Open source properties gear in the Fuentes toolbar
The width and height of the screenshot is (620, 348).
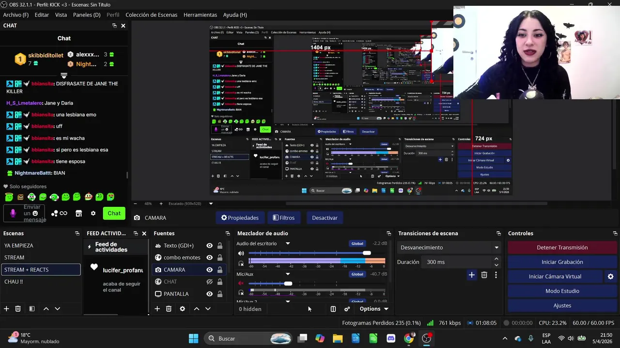point(182,309)
